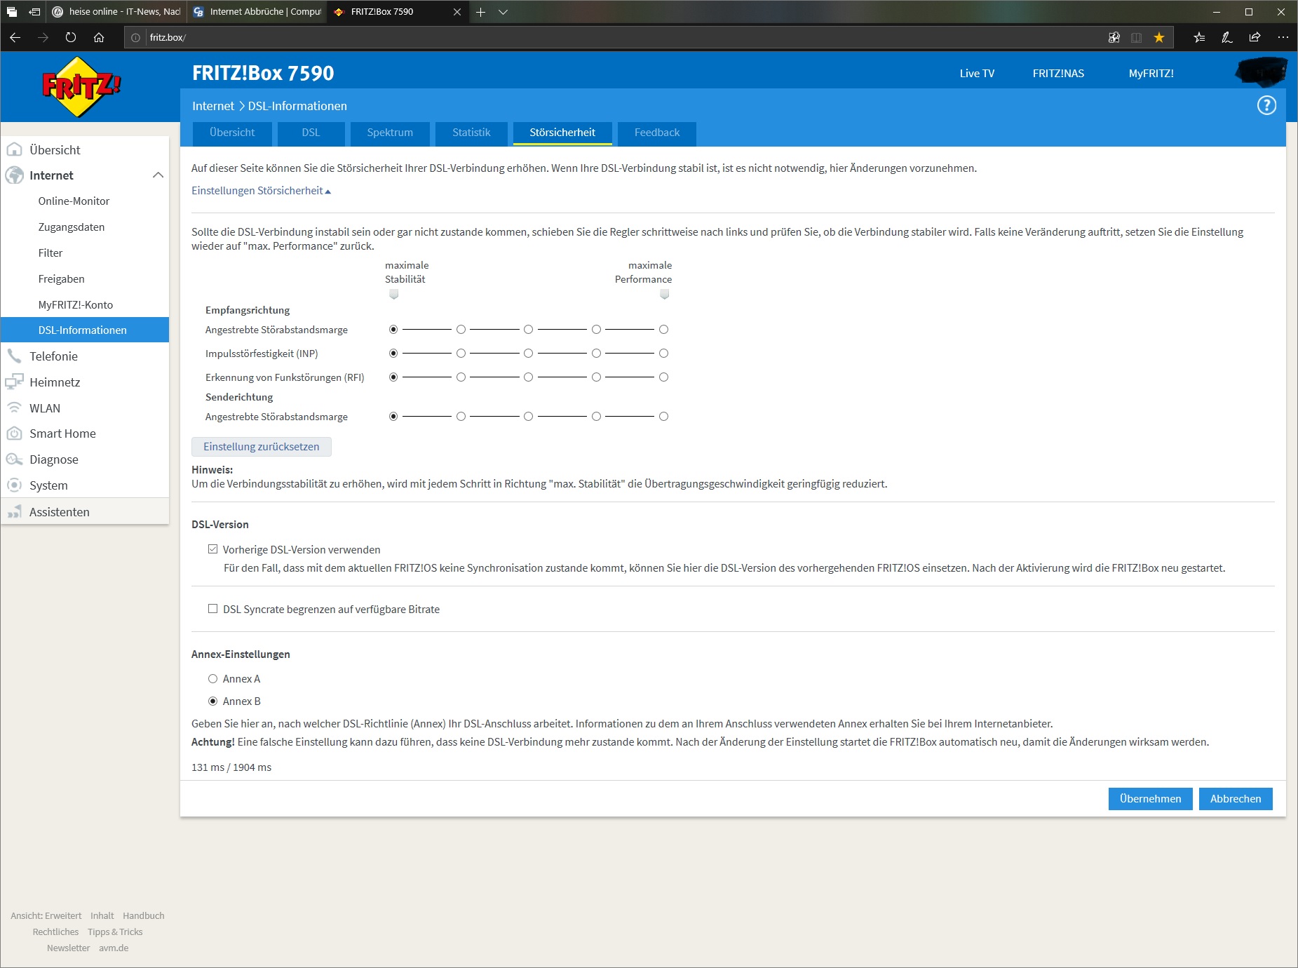Click the share page icon
The width and height of the screenshot is (1298, 968).
tap(1255, 37)
